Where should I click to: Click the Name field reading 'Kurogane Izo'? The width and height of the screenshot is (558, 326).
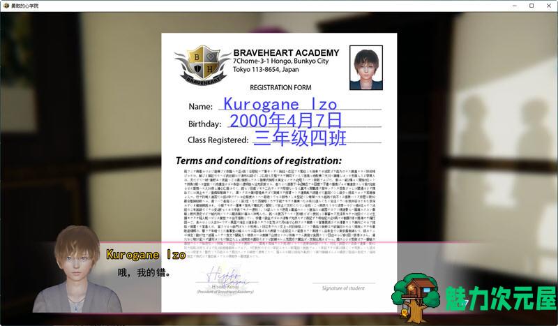coord(280,104)
